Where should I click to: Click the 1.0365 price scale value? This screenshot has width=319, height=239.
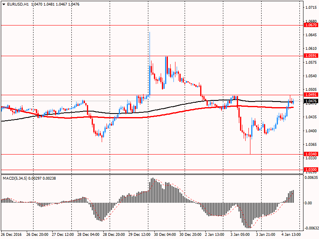click(311, 145)
